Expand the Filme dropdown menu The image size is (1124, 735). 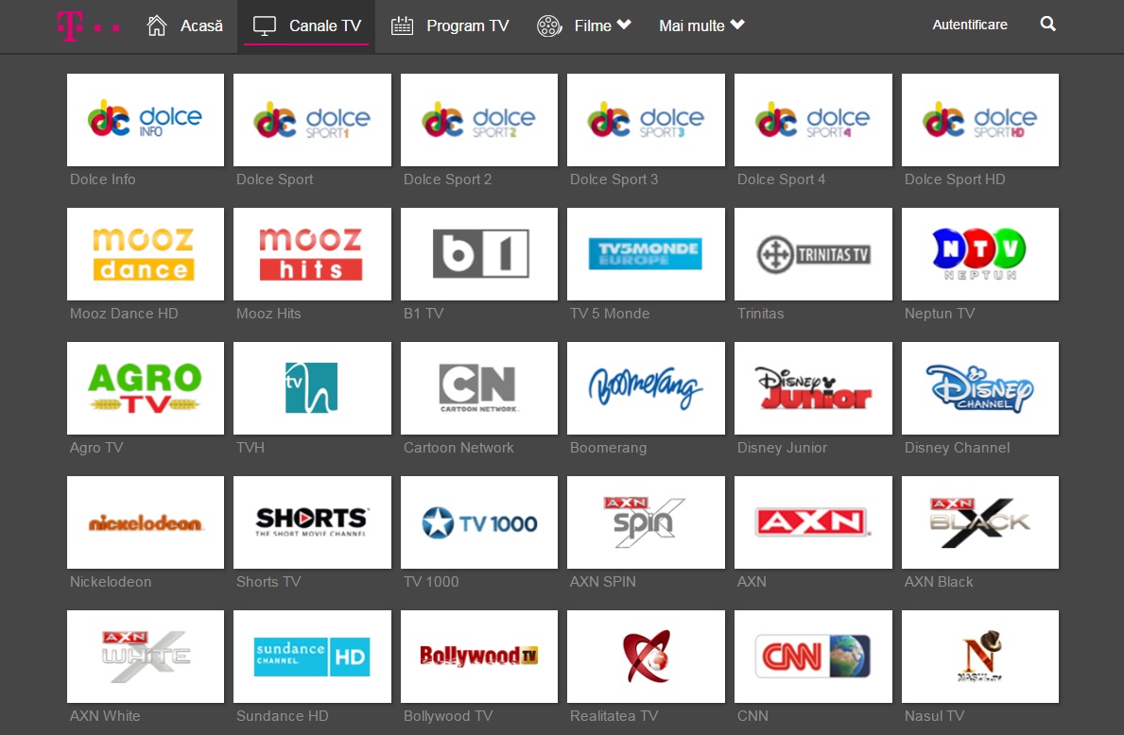coord(602,26)
